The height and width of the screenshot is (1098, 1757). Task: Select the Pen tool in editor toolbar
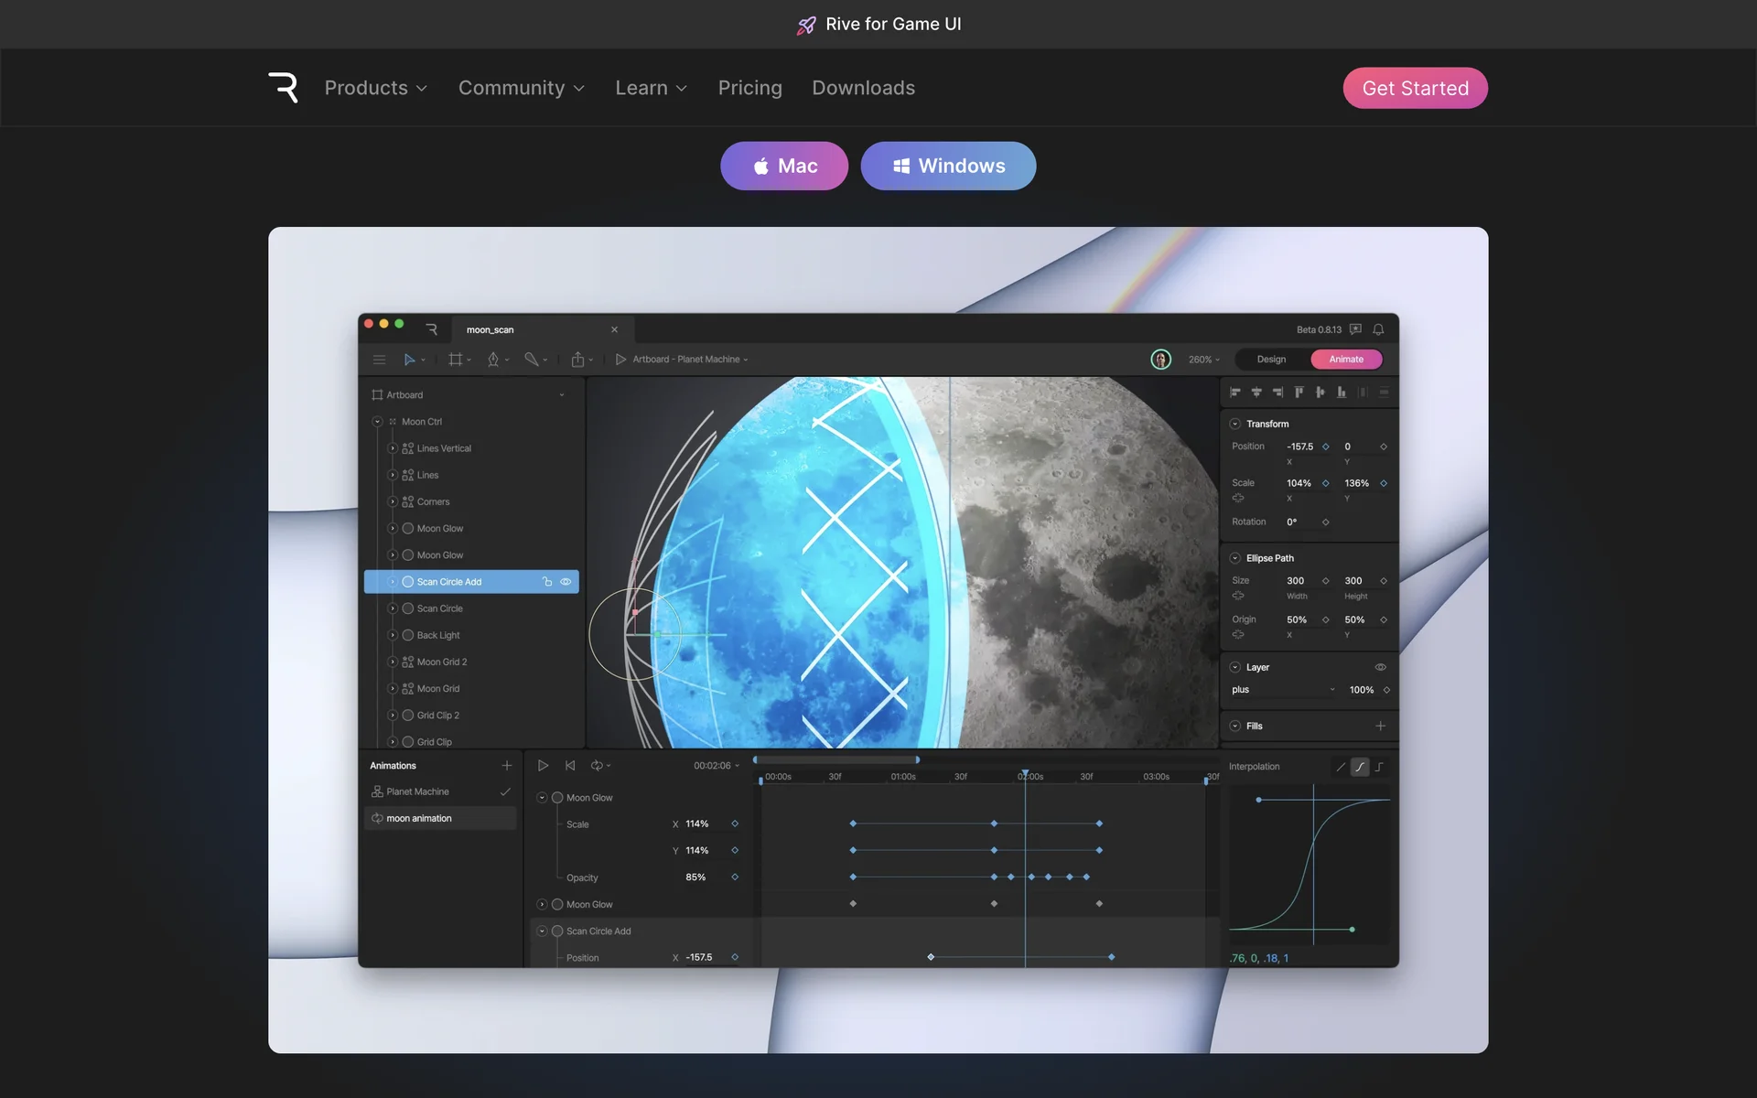point(493,360)
